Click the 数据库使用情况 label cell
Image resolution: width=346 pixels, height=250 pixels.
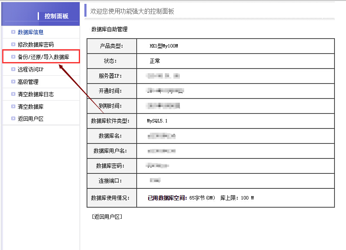112,198
